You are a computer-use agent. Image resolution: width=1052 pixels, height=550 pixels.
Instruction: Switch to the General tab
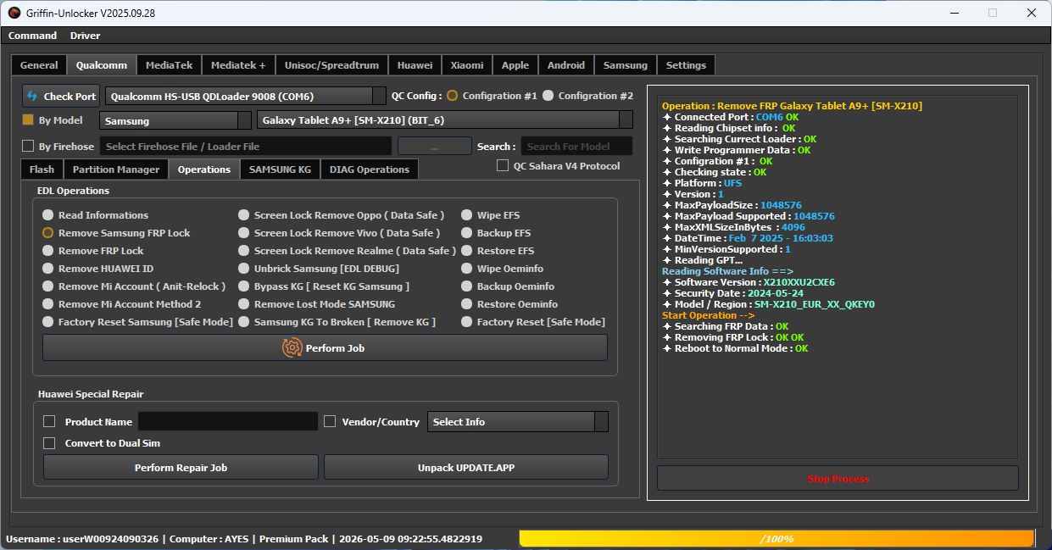tap(39, 65)
